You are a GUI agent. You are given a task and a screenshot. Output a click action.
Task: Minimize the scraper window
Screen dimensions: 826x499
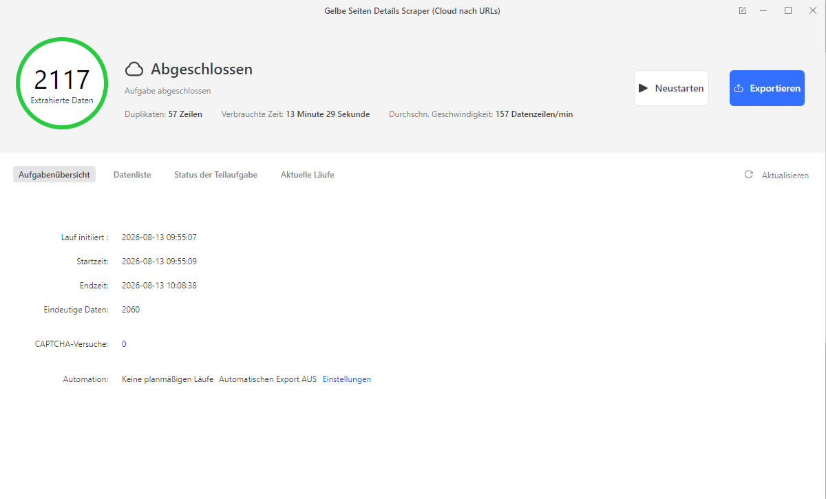[x=763, y=10]
